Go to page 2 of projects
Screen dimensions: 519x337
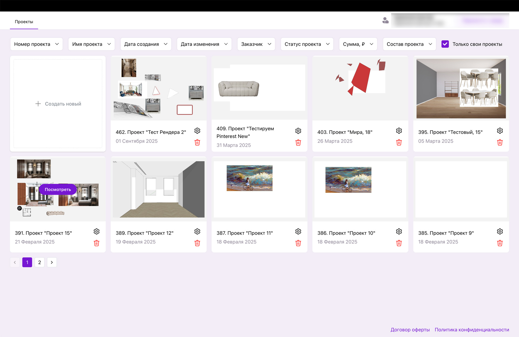click(x=39, y=262)
